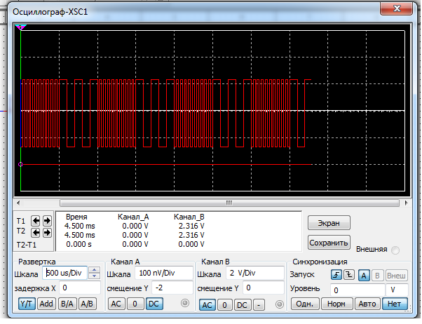Increase timebase scale with spinner up arrow
Viewport: 422px width, 324px height.
[95, 270]
